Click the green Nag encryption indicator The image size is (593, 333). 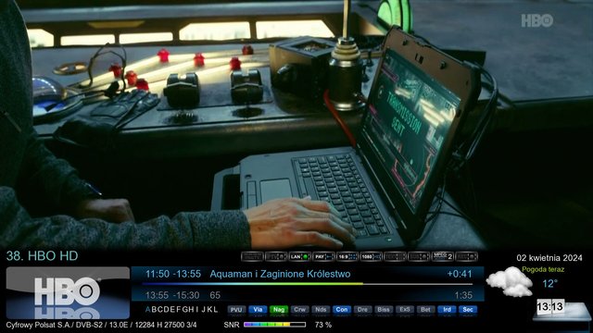[279, 310]
